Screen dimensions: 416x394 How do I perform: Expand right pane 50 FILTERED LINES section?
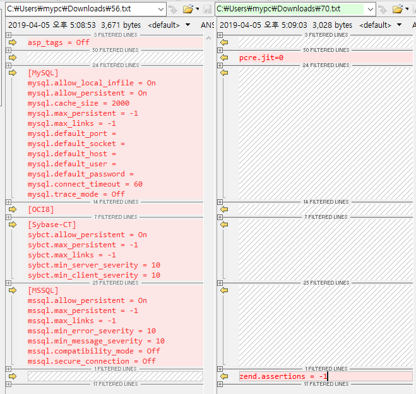pos(220,50)
